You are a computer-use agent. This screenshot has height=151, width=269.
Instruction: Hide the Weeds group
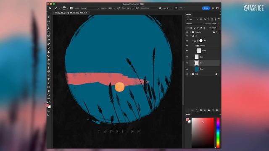187,46
